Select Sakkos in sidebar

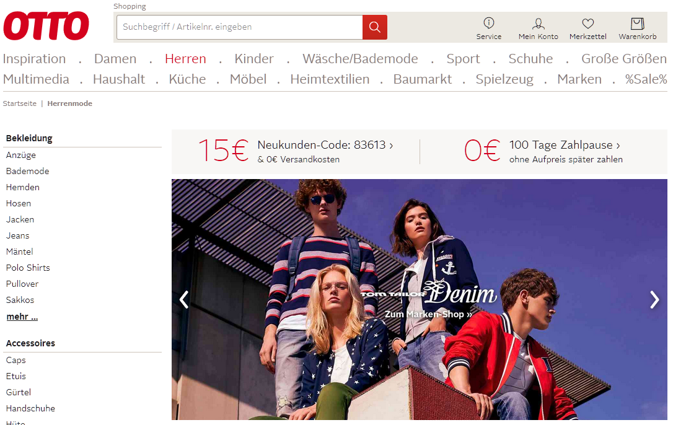[x=20, y=300]
